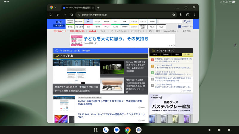Click the PC Watch site logo
Screen dimensions: 239x134
point(59,24)
